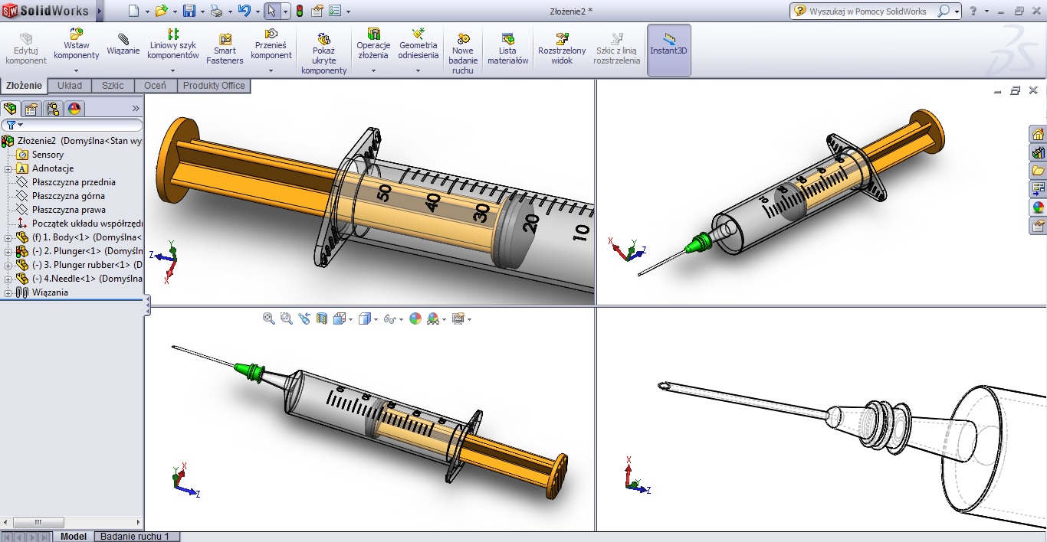Expand the 2. Plunger<1> component node
Viewport: 1047px width, 542px height.
[8, 251]
